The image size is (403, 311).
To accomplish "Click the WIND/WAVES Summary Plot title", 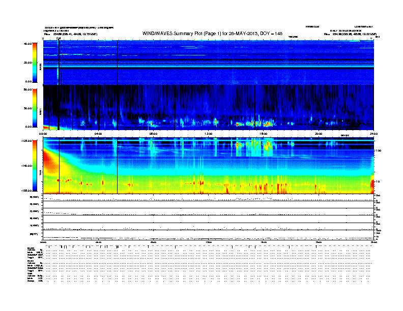I will pyautogui.click(x=212, y=34).
